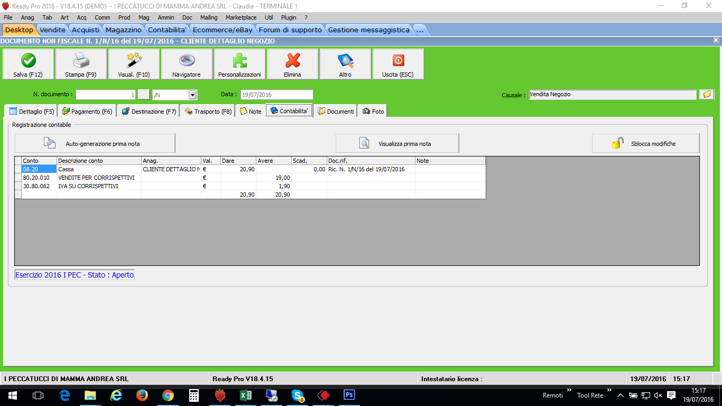Click the ... more modules tab
Screen dimensions: 722x406
[420, 30]
